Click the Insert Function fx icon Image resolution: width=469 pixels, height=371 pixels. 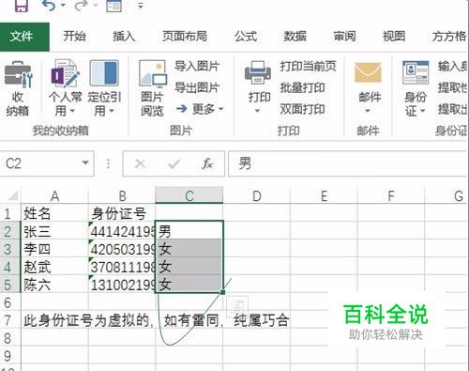click(x=207, y=163)
